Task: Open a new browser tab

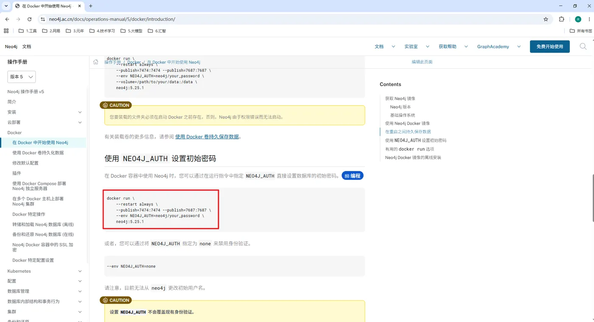Action: tap(90, 6)
